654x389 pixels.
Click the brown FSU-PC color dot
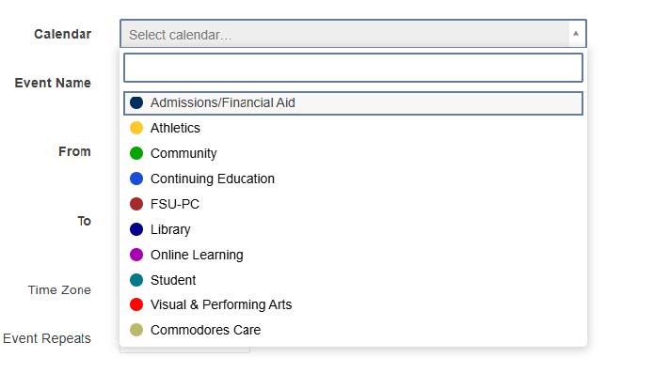tap(136, 205)
